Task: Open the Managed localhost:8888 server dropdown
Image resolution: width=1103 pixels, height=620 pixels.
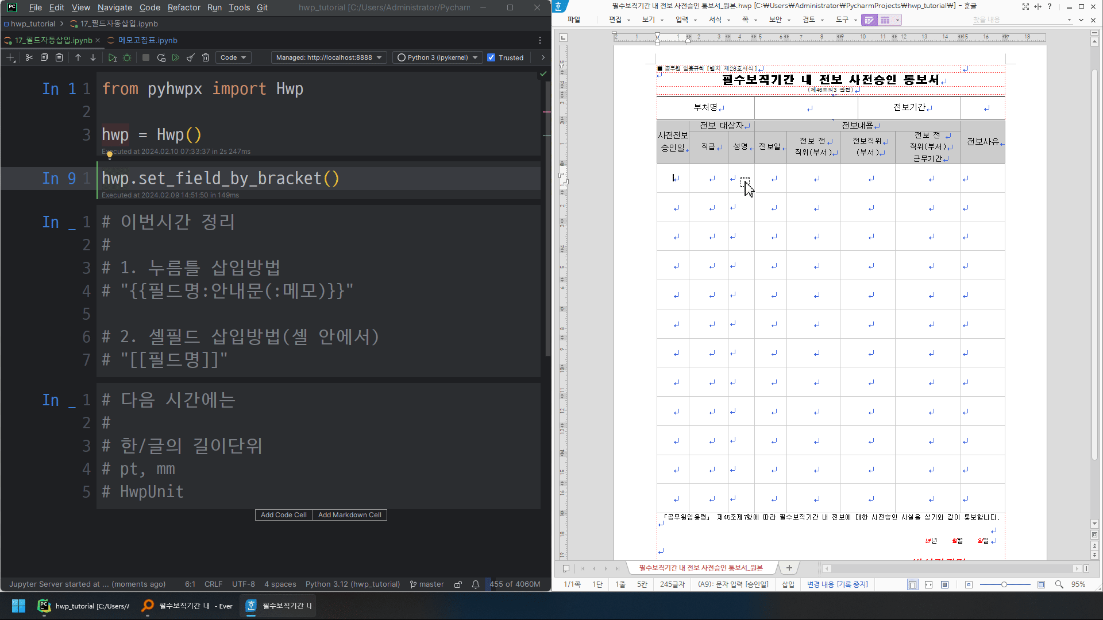Action: pyautogui.click(x=329, y=57)
